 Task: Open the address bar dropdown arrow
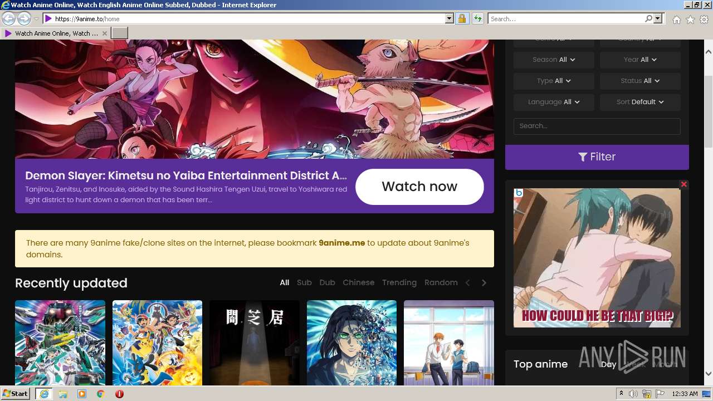point(450,19)
